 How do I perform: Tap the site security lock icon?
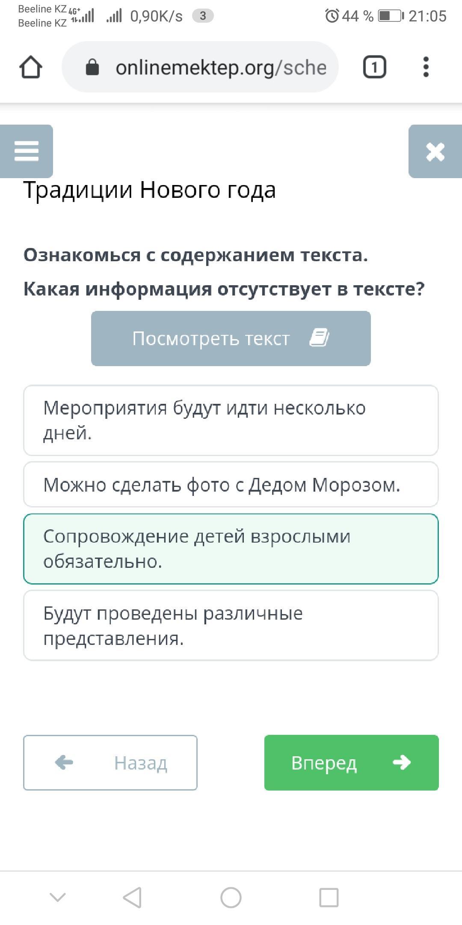[x=92, y=67]
